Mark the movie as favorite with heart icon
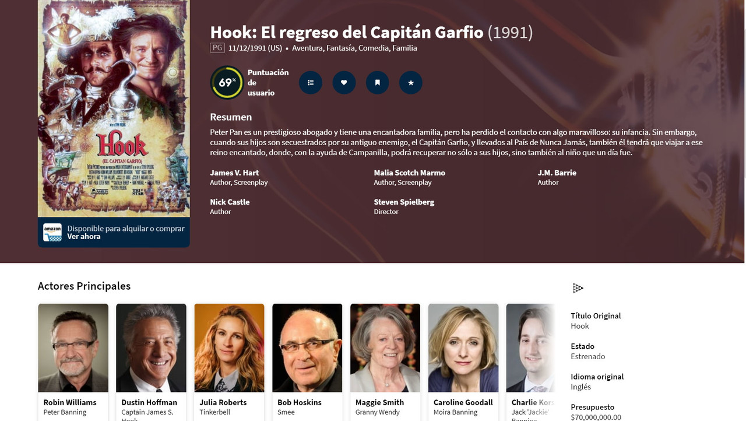 [344, 83]
